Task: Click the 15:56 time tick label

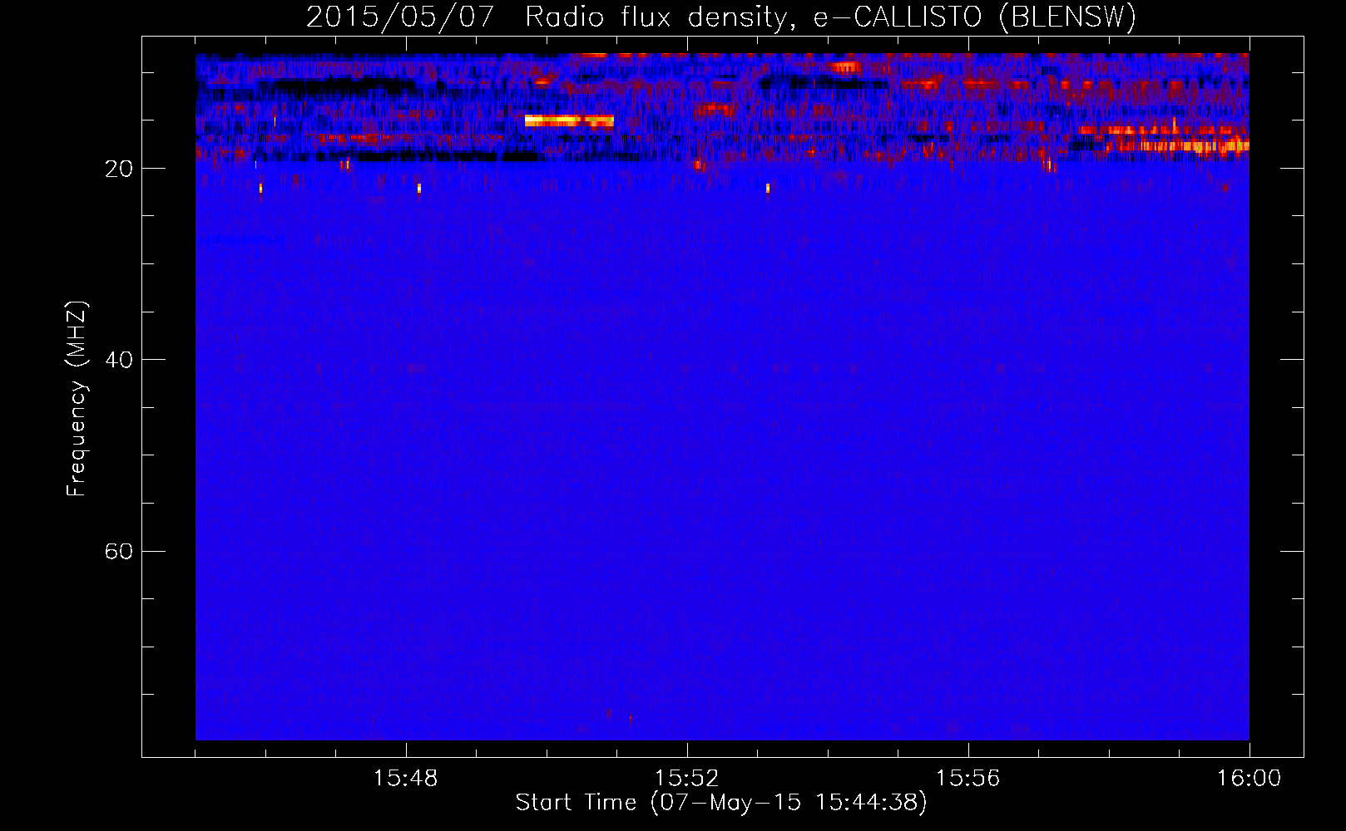Action: (x=968, y=779)
